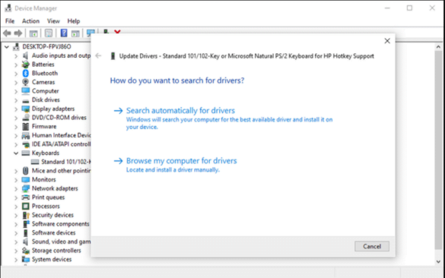
Task: Click the device tree scrollbar down arrow
Action: pyautogui.click(x=438, y=261)
